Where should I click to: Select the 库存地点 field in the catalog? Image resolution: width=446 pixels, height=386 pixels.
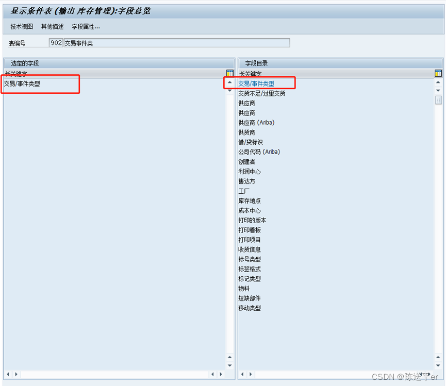pos(250,200)
